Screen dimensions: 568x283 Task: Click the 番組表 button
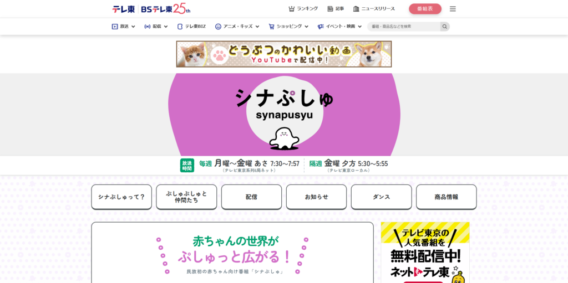[x=425, y=9]
